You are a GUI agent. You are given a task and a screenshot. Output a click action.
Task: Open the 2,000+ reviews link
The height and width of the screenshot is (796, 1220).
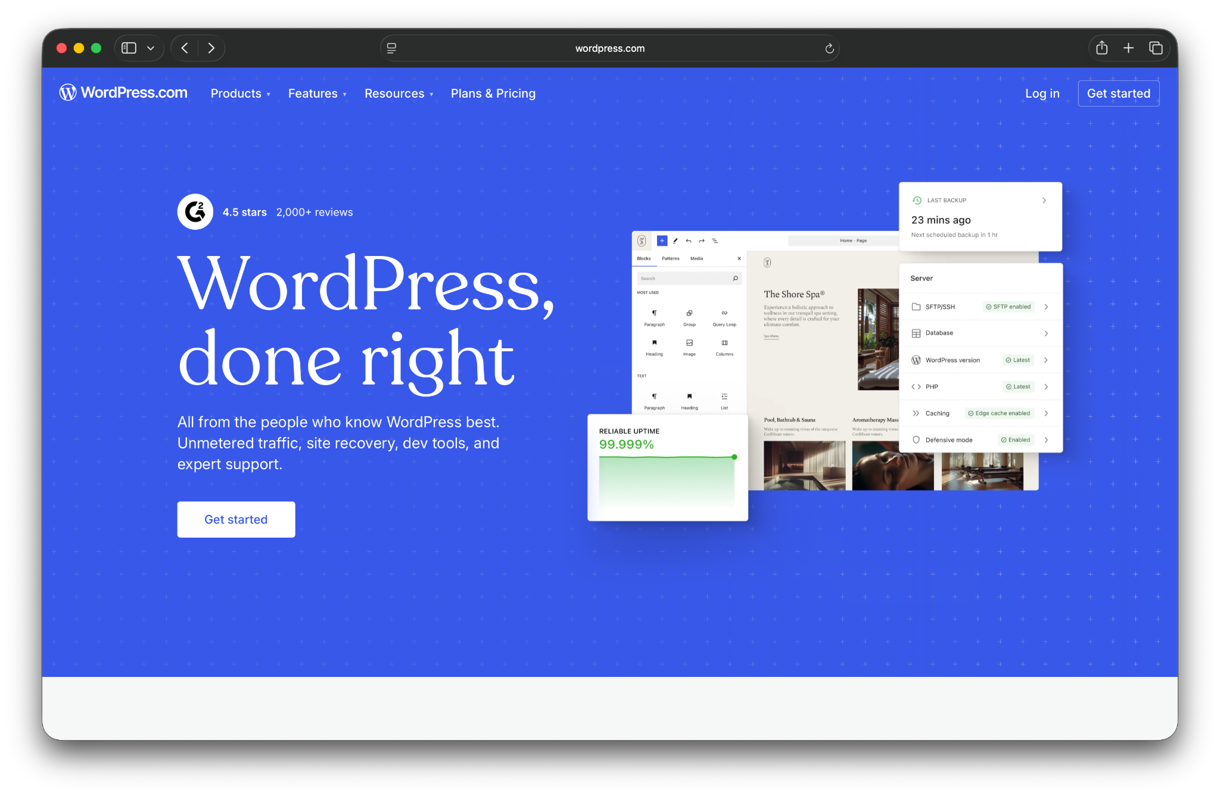(315, 213)
